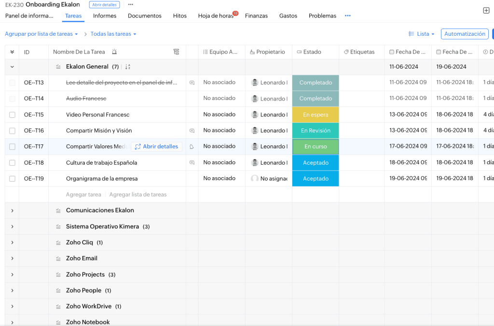Click the yellow En espera status on OE--T15
494x326 pixels.
point(316,115)
